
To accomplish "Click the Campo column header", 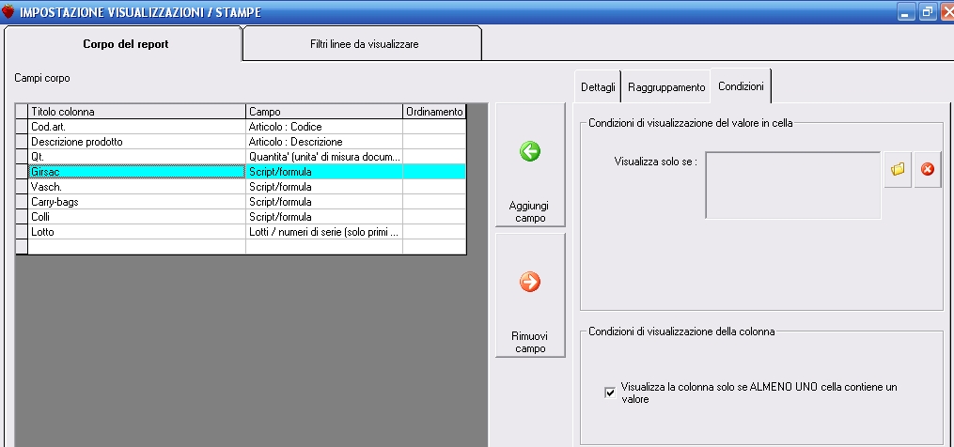I will coord(324,112).
